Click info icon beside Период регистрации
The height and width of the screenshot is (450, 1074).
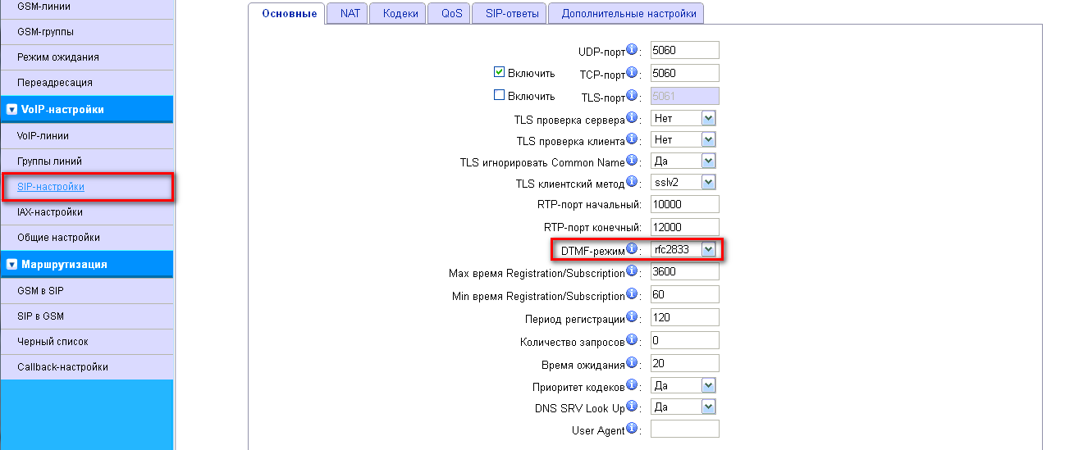click(632, 316)
